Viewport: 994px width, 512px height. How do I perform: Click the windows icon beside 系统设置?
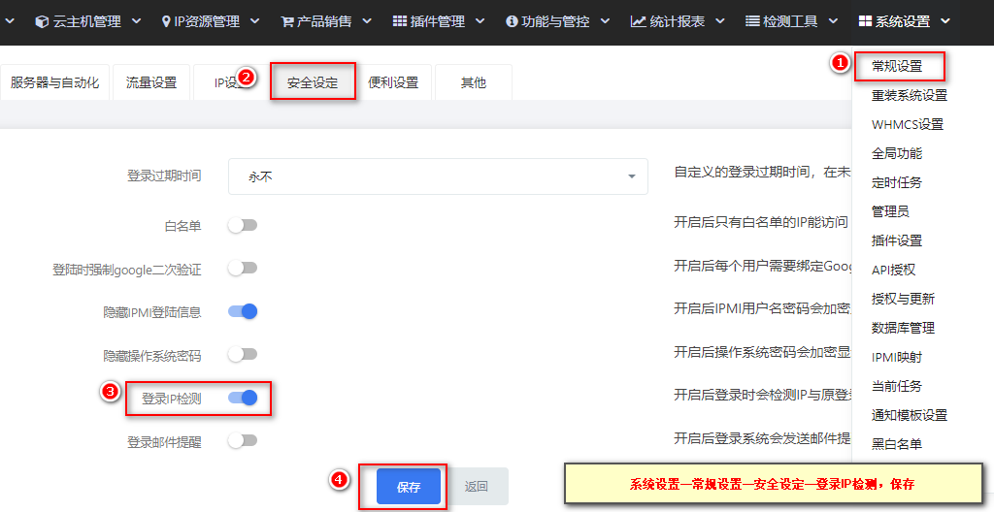pos(866,21)
